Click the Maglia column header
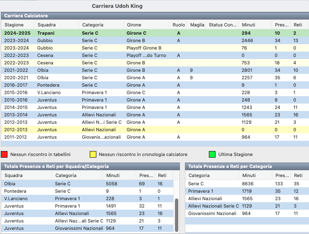Viewport: 309px width, 234px height. (197, 25)
